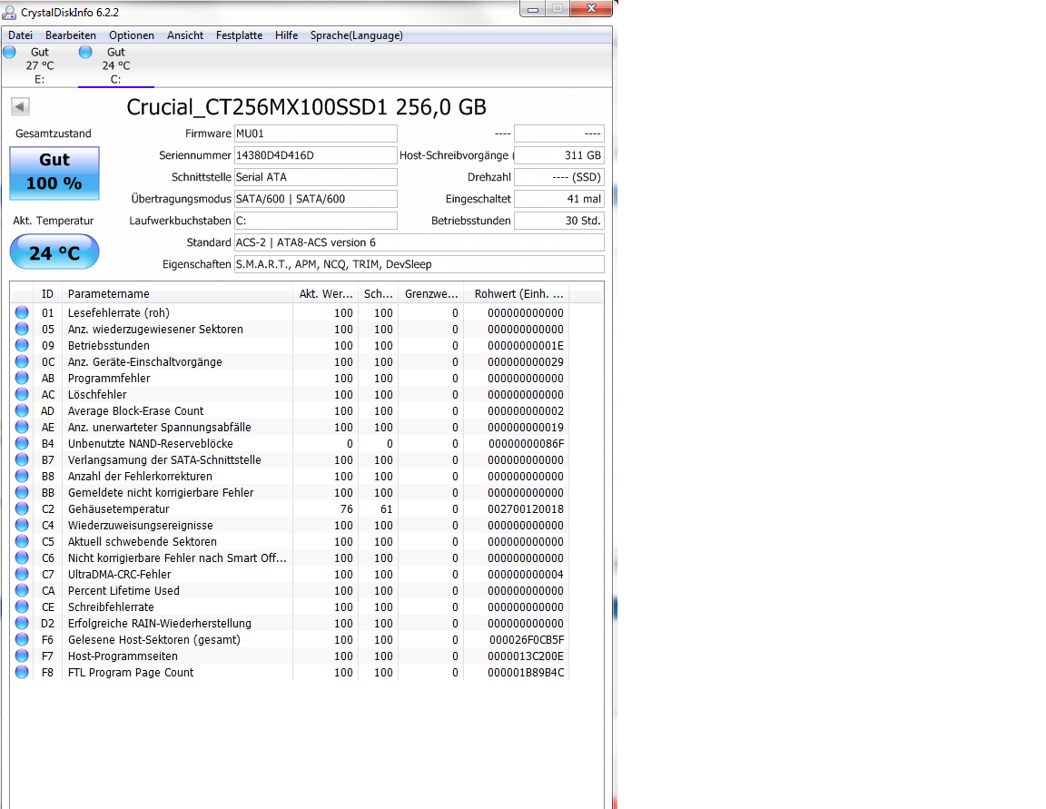
Task: Click the Standard field ACS-2
Action: [x=419, y=242]
